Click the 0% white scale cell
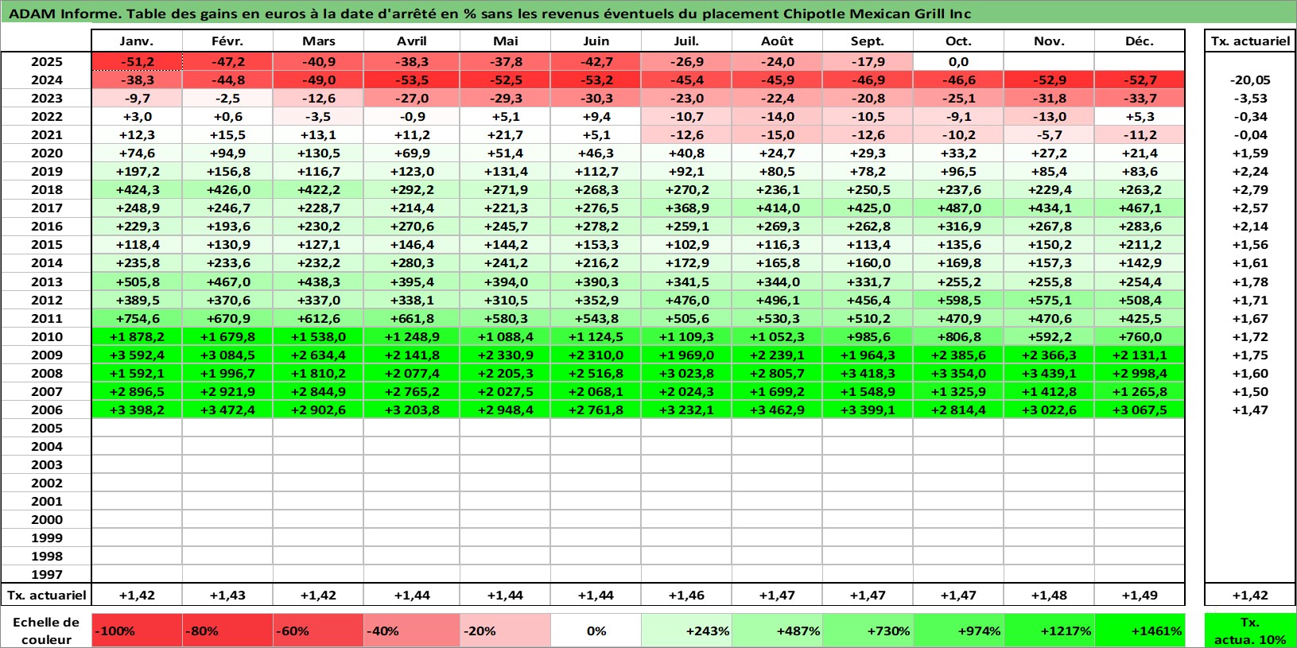 (596, 631)
